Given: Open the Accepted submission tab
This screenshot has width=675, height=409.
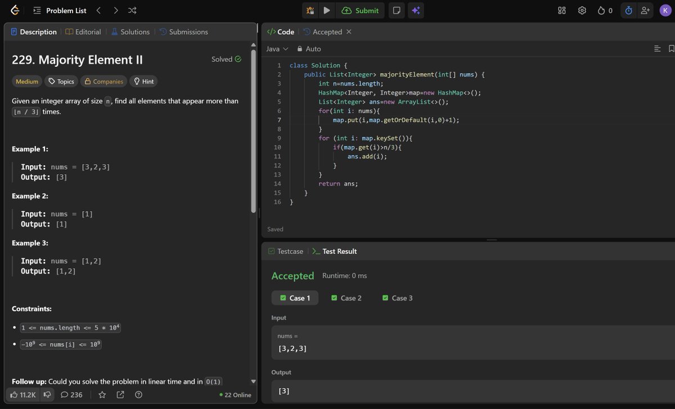Looking at the screenshot, I should [x=322, y=32].
